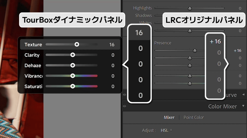
Task: Click the Highlights slider handle in Lightroom
Action: click(x=190, y=9)
